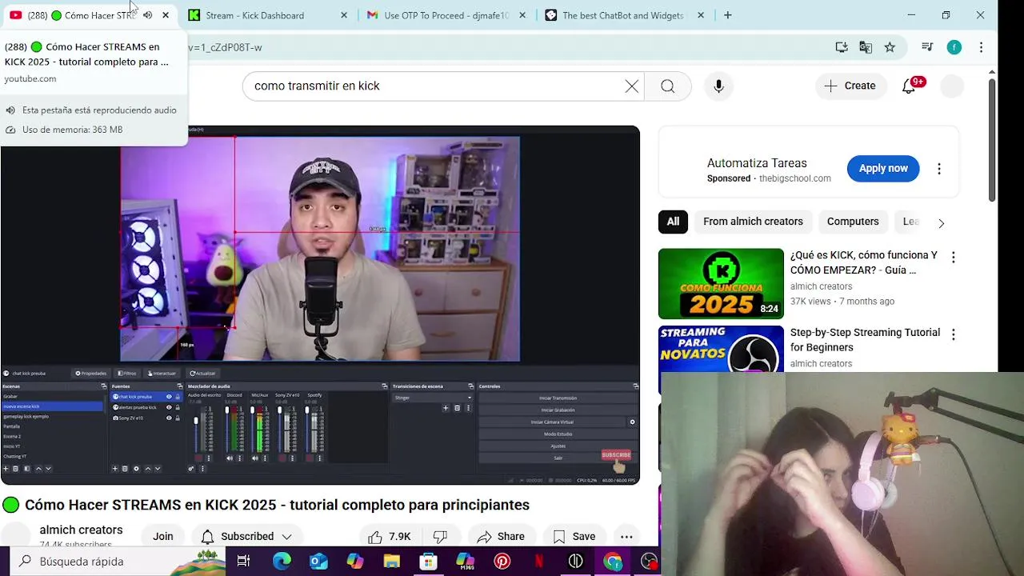Open YouTube notifications bell
Viewport: 1024px width, 576px height.
click(x=910, y=86)
